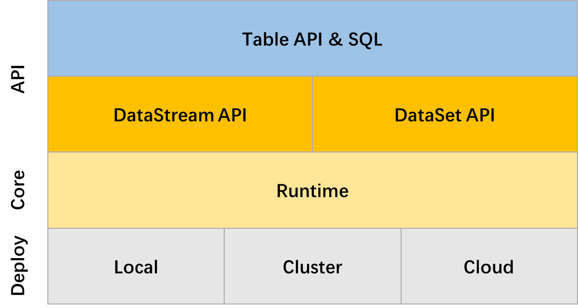
Task: Choose the Cloud deploy block
Action: [489, 266]
